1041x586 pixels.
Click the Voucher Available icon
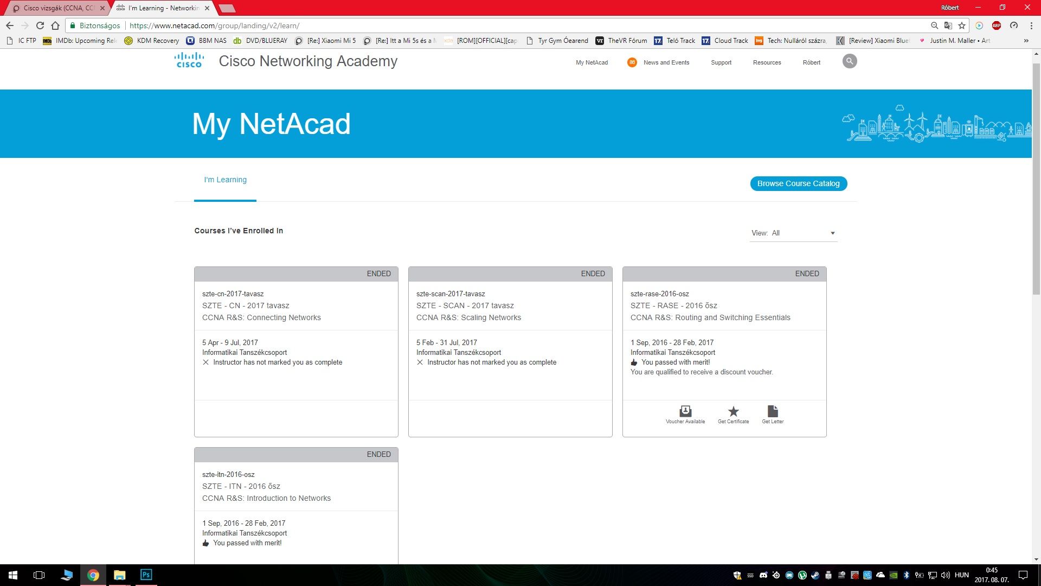pos(685,411)
